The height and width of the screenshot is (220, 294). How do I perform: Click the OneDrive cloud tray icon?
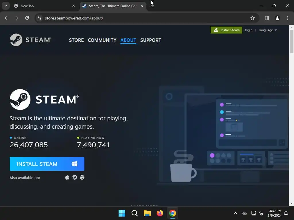click(x=245, y=213)
